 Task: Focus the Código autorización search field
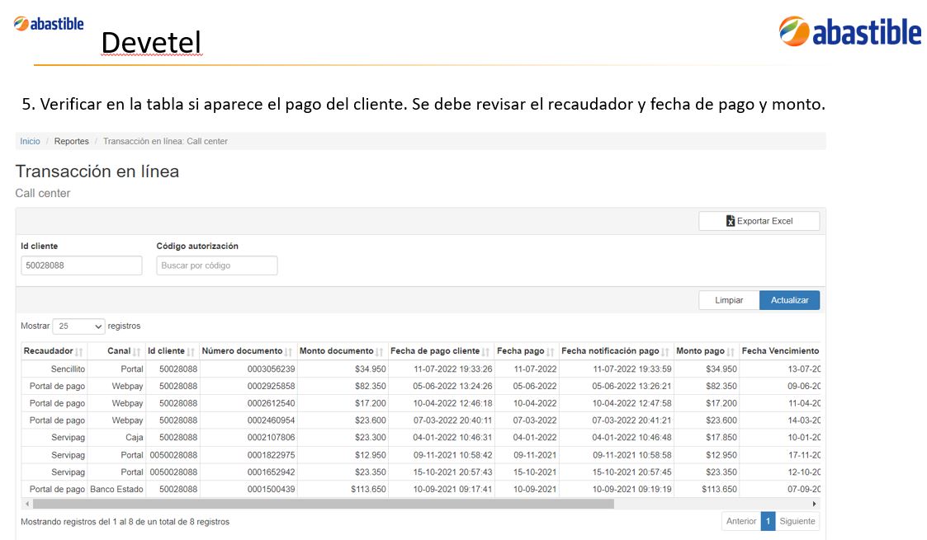217,265
